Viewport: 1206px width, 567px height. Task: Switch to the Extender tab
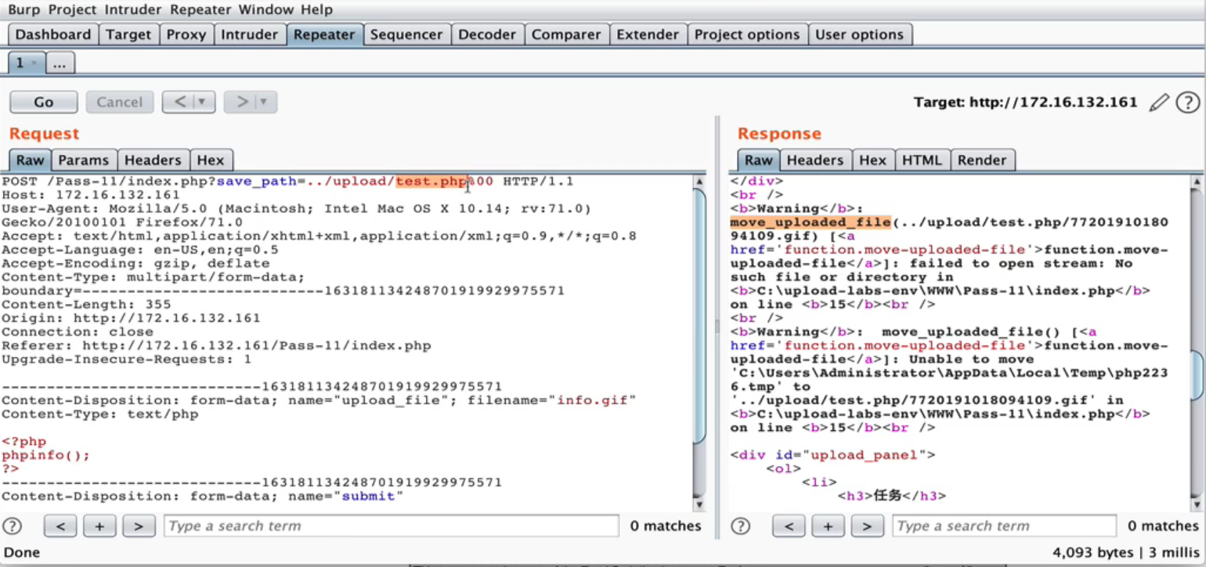648,34
